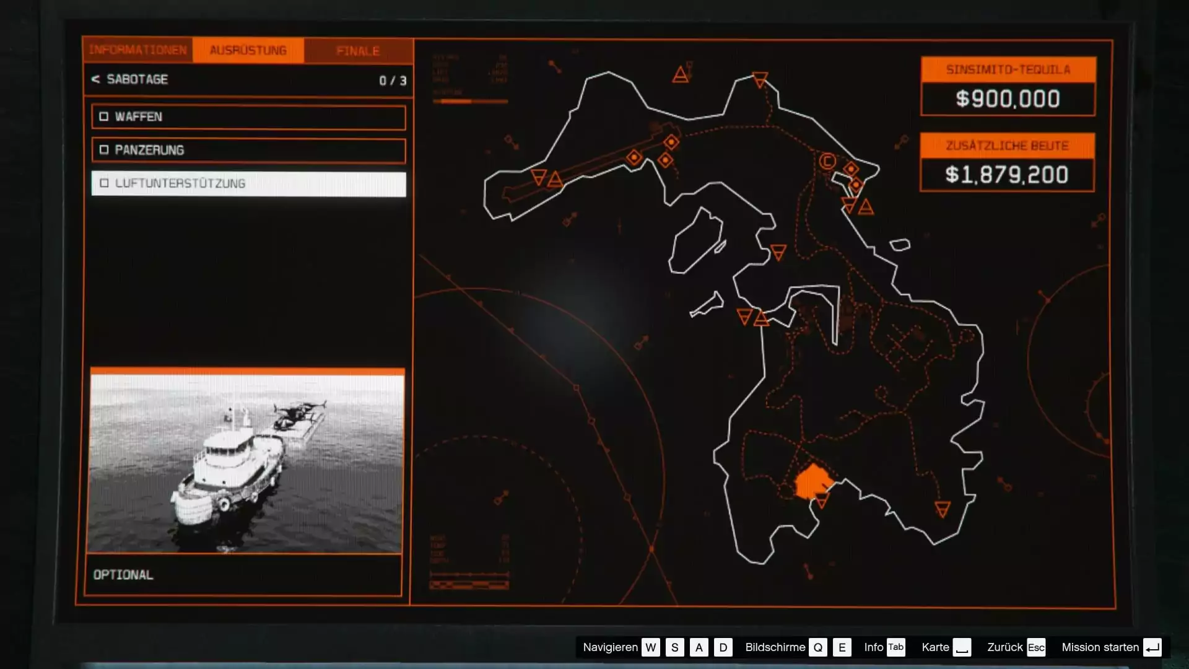1189x669 pixels.
Task: Click the down-triangle marker at the southeast coast
Action: tap(943, 509)
